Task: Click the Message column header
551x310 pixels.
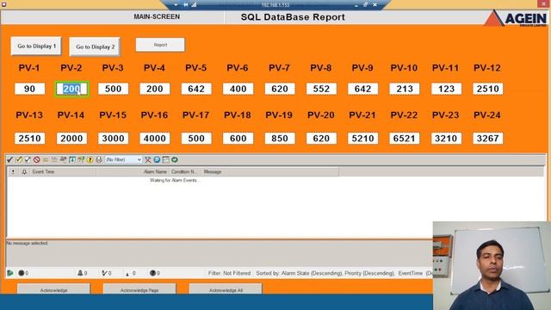Action: click(x=213, y=172)
